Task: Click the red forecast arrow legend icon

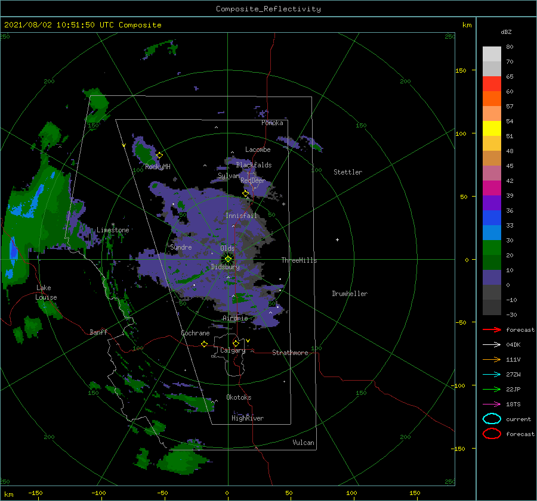Action: tap(492, 329)
